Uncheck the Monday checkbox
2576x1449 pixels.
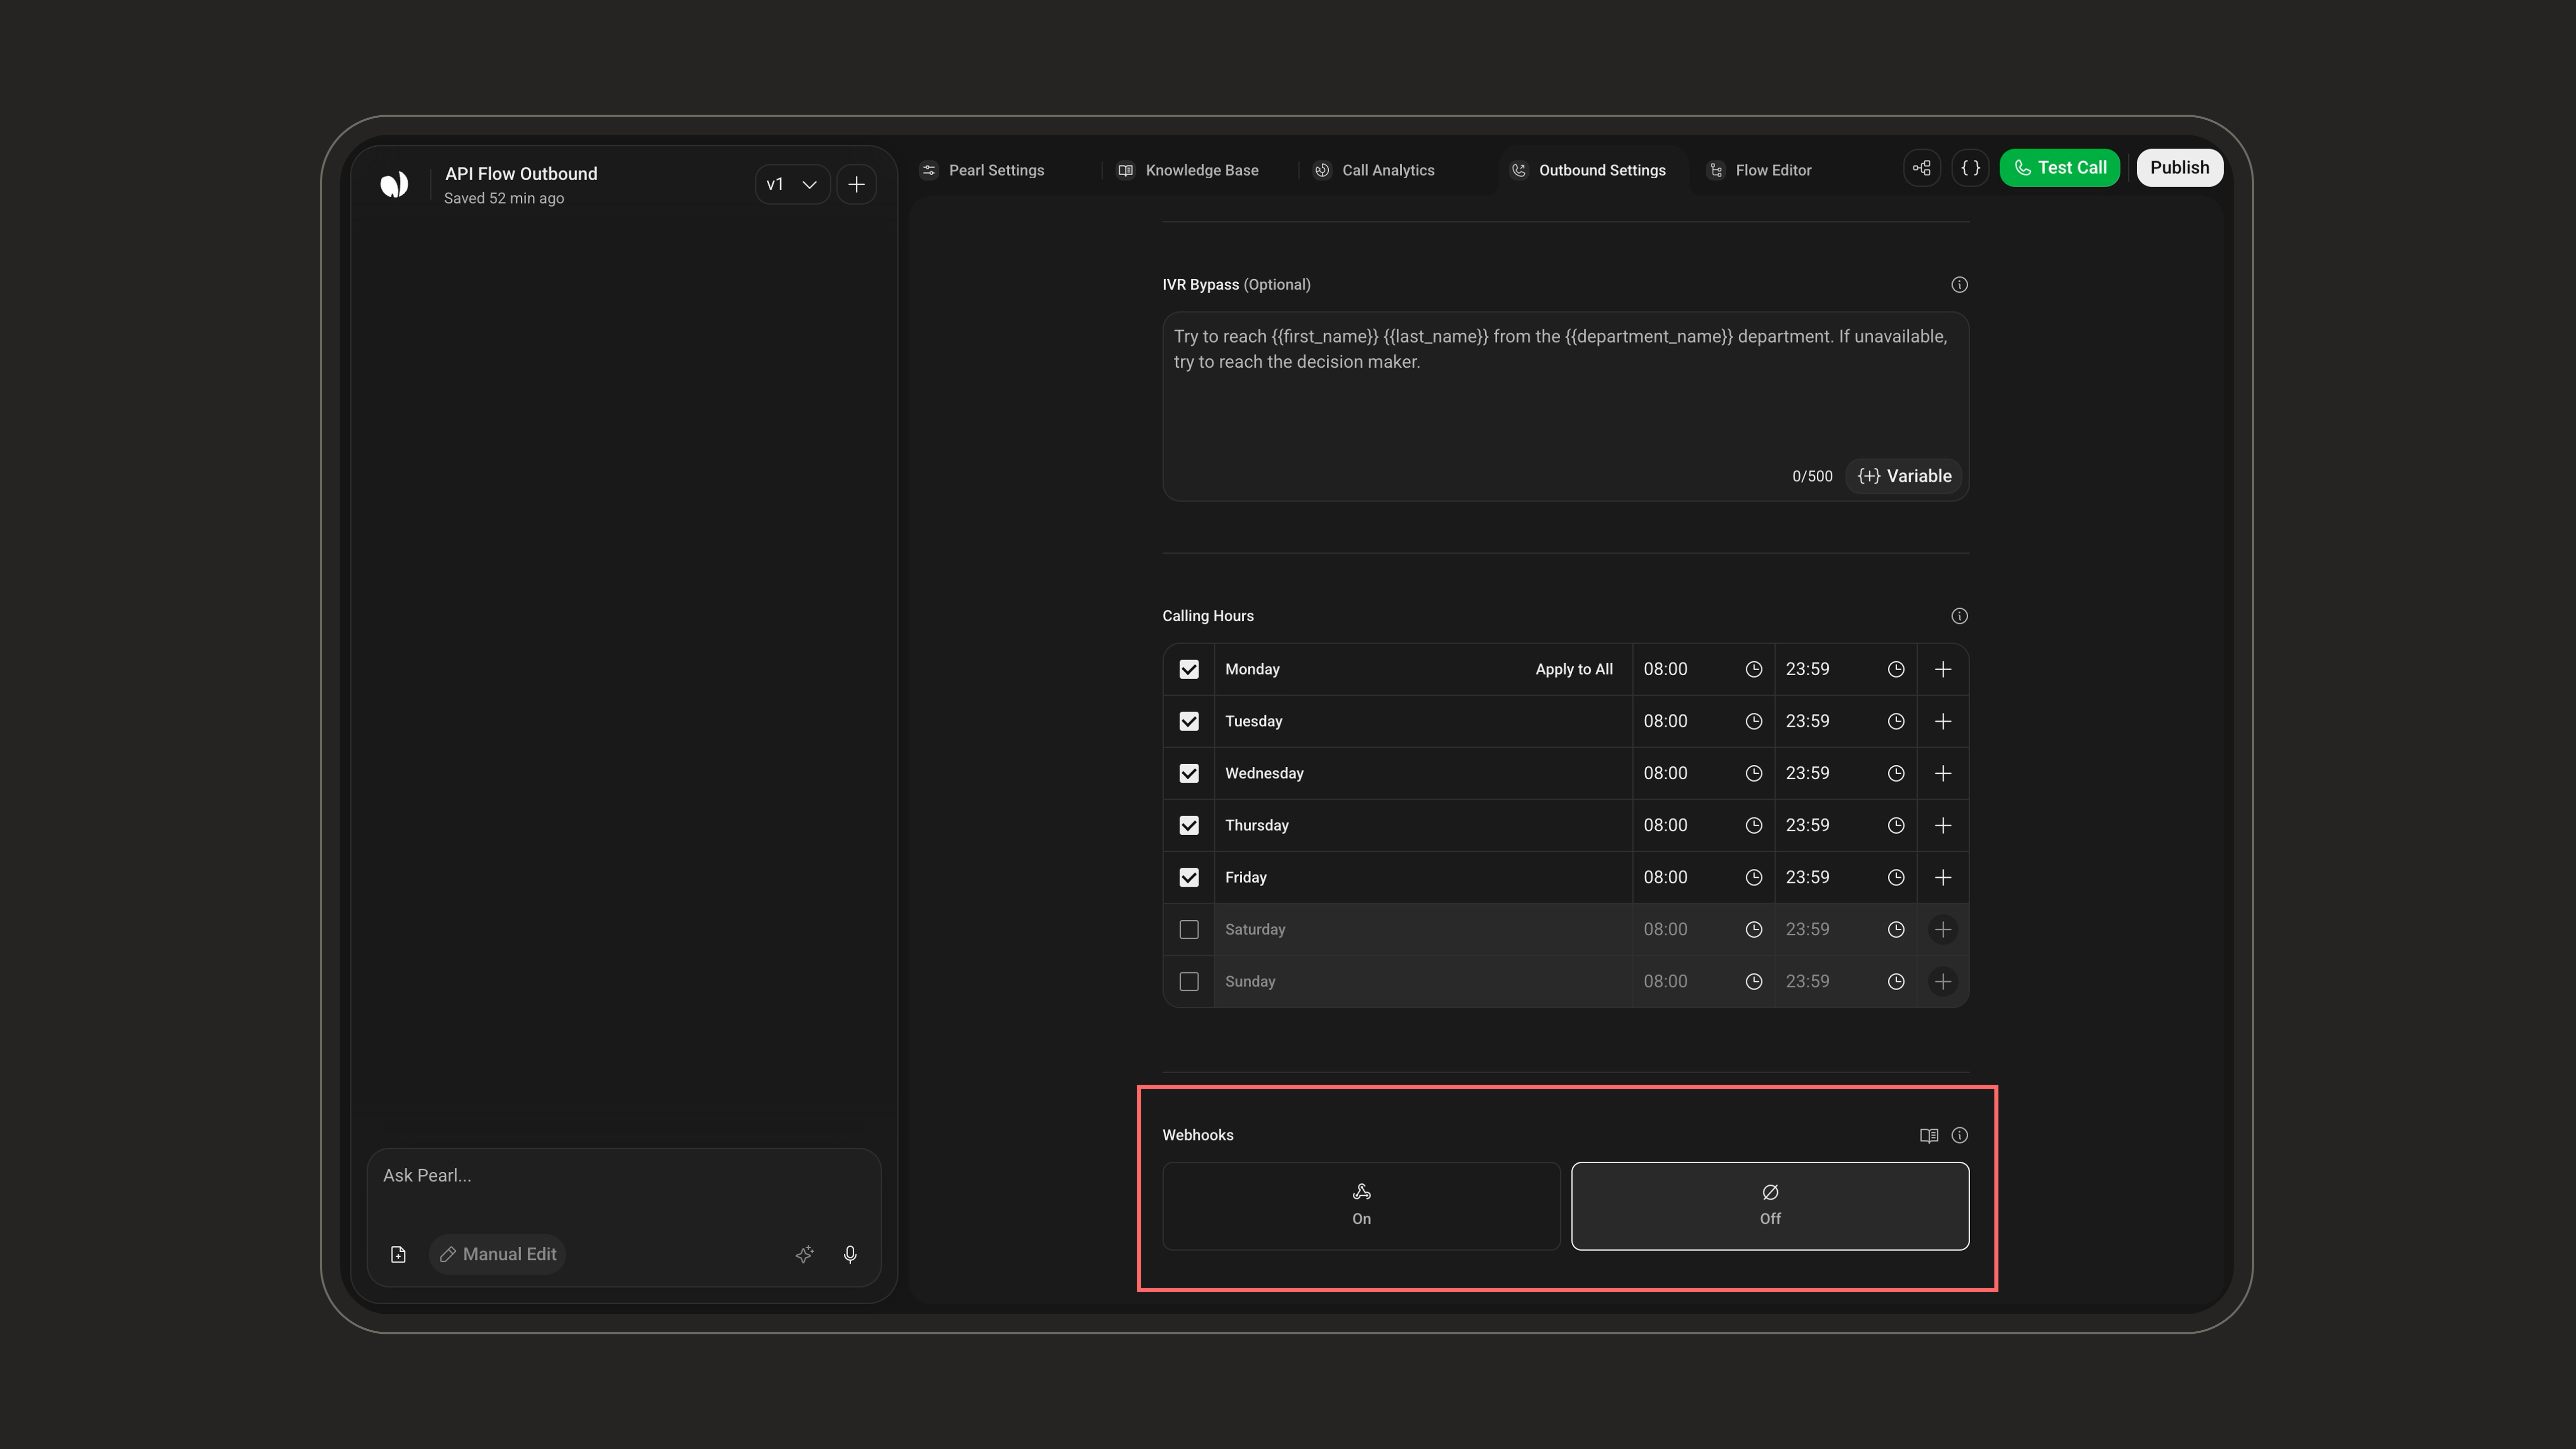tap(1188, 669)
